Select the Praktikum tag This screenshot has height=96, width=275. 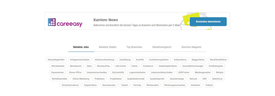click(100, 79)
